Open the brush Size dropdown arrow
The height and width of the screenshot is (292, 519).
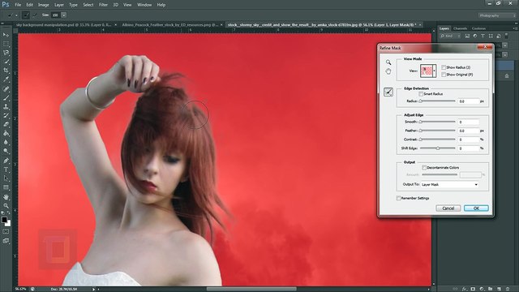pyautogui.click(x=63, y=15)
